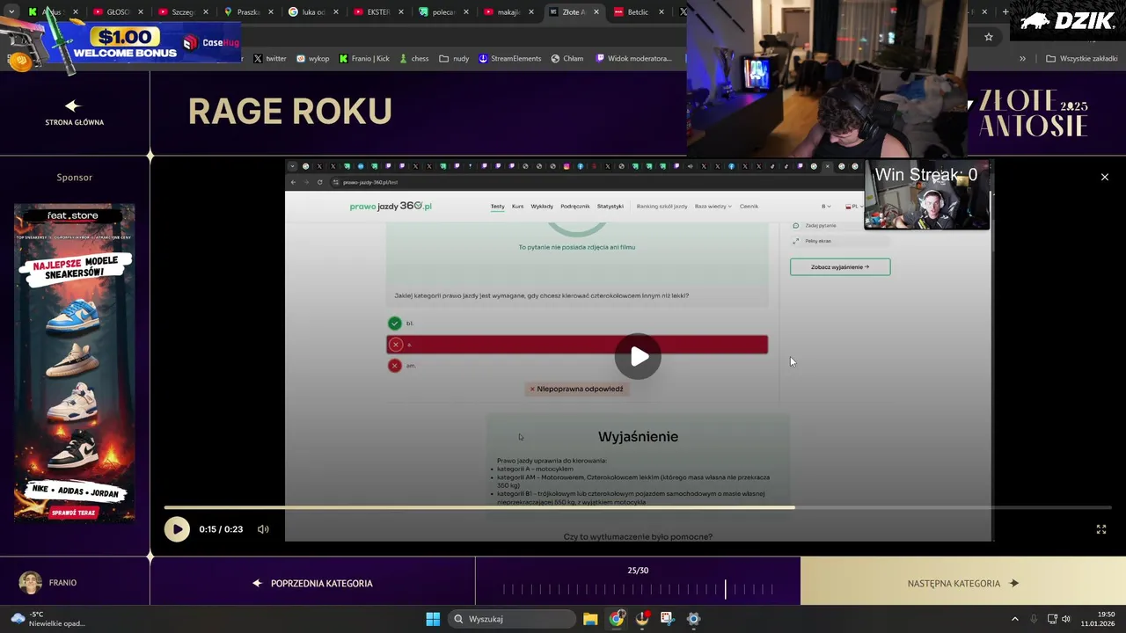
Task: Open the Statystyki menu item
Action: pyautogui.click(x=611, y=207)
